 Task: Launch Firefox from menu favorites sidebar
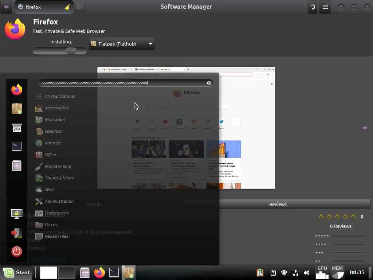click(17, 90)
